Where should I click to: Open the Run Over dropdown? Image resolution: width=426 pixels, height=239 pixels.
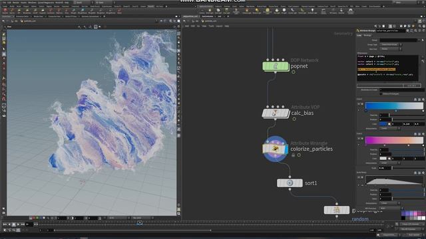[x=391, y=49]
